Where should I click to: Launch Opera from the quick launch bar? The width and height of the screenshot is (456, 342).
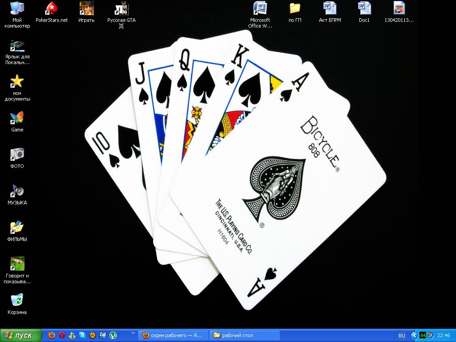pos(62,335)
